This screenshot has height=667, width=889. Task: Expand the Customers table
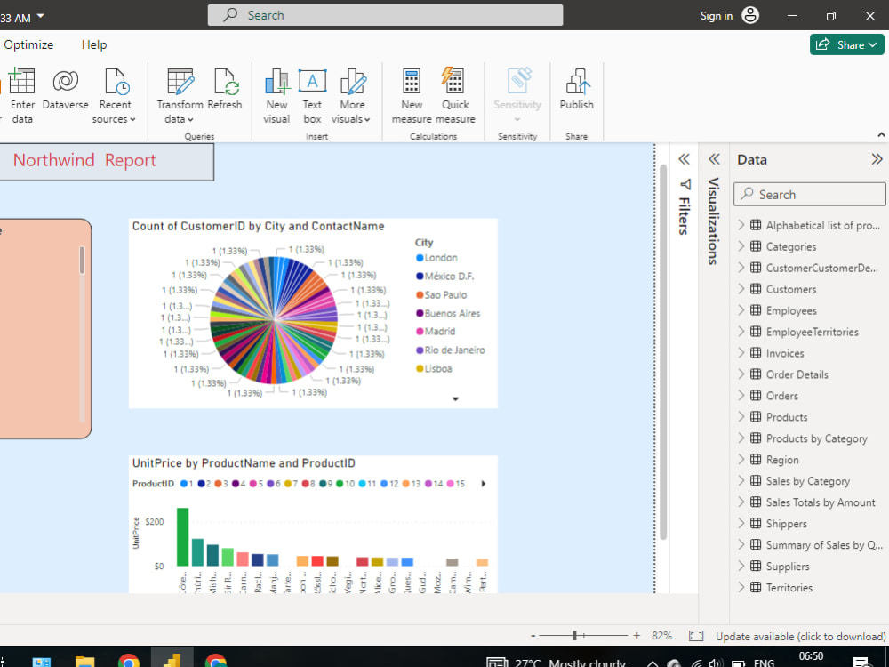pos(741,289)
